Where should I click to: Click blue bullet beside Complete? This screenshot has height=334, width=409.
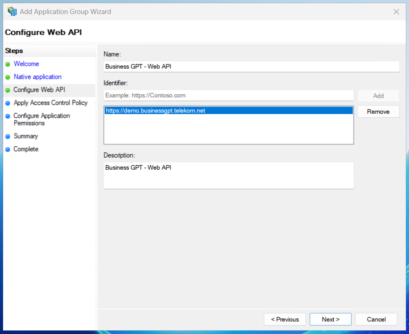8,149
